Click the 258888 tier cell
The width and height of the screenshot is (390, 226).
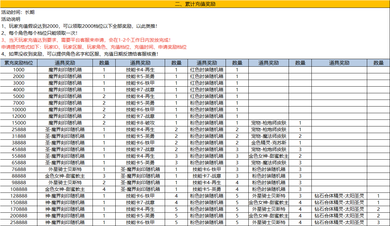pos(19,222)
